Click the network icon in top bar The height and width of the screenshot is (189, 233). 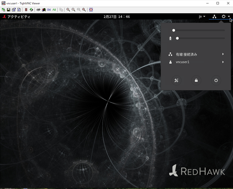coord(214,17)
